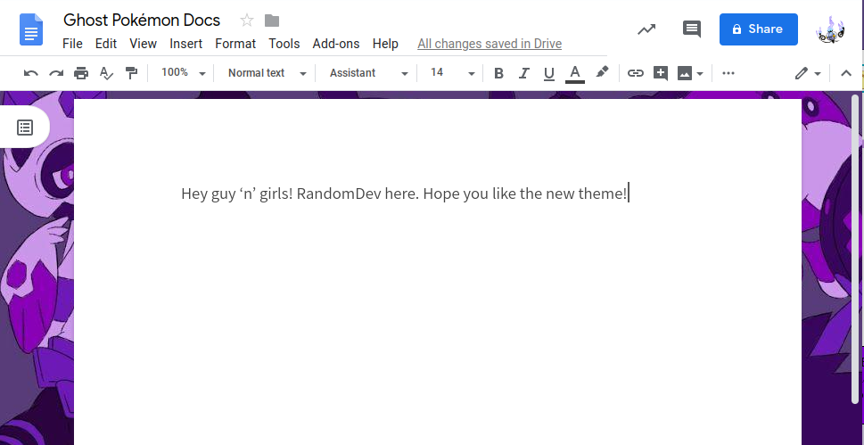This screenshot has height=445, width=864.
Task: Open the Add-ons menu
Action: [x=336, y=44]
